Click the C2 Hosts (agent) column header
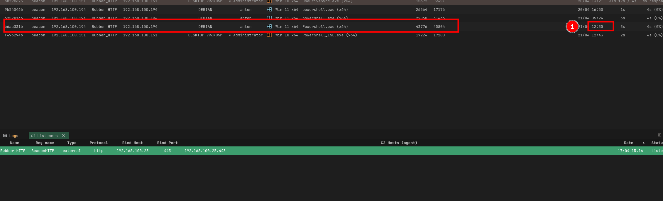 [399, 143]
